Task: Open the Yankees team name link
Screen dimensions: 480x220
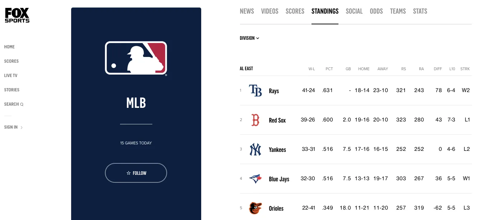Action: point(277,150)
